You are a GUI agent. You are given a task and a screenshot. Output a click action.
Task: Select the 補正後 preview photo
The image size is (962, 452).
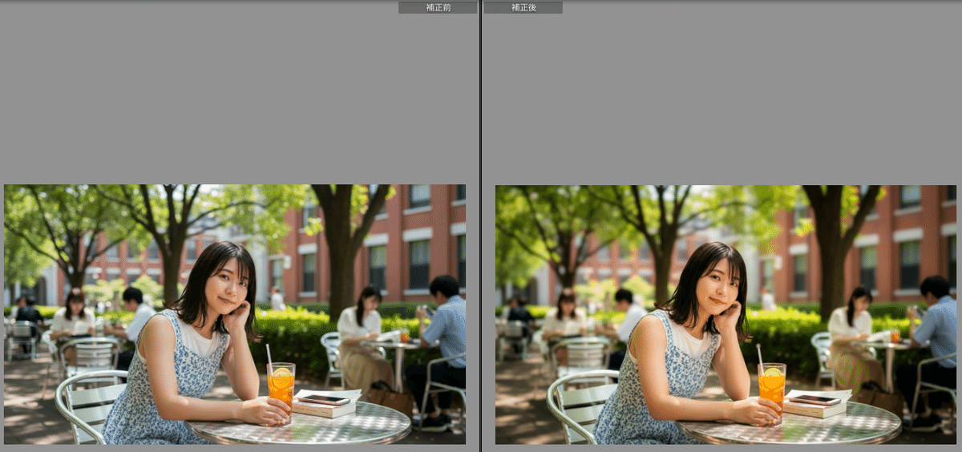click(x=726, y=314)
